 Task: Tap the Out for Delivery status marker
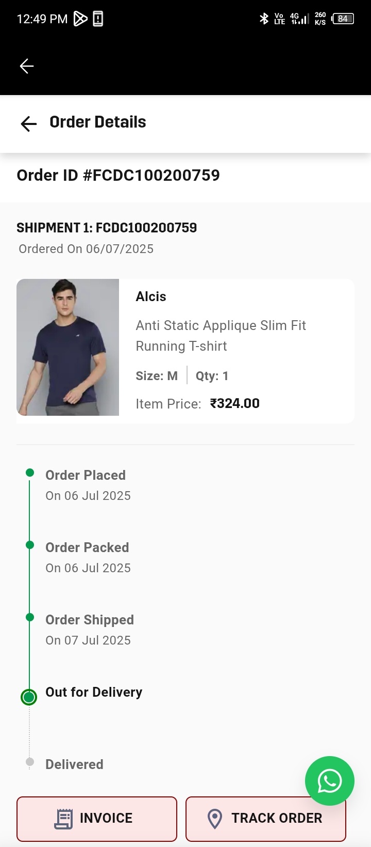(29, 697)
